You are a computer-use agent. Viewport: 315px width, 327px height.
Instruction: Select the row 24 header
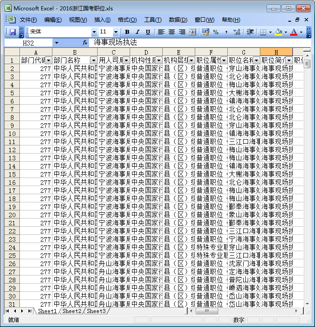tap(12, 248)
